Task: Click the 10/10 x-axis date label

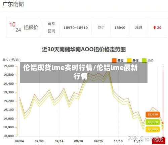Action: (x=118, y=141)
